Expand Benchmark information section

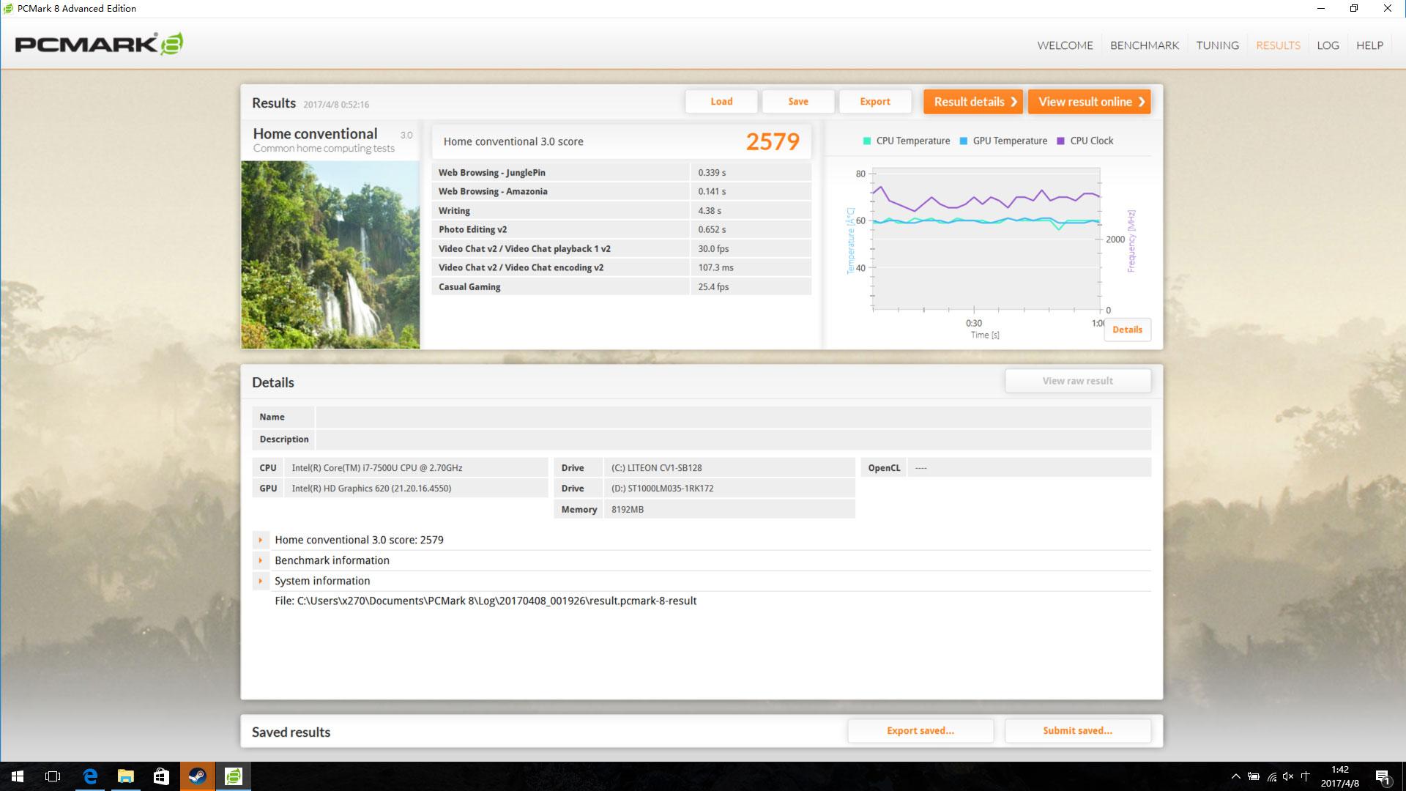(260, 560)
